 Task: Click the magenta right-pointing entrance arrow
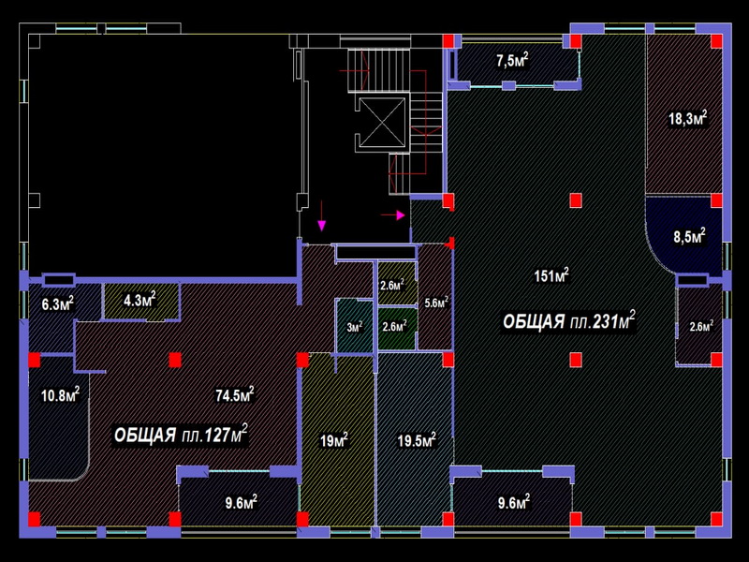point(393,214)
